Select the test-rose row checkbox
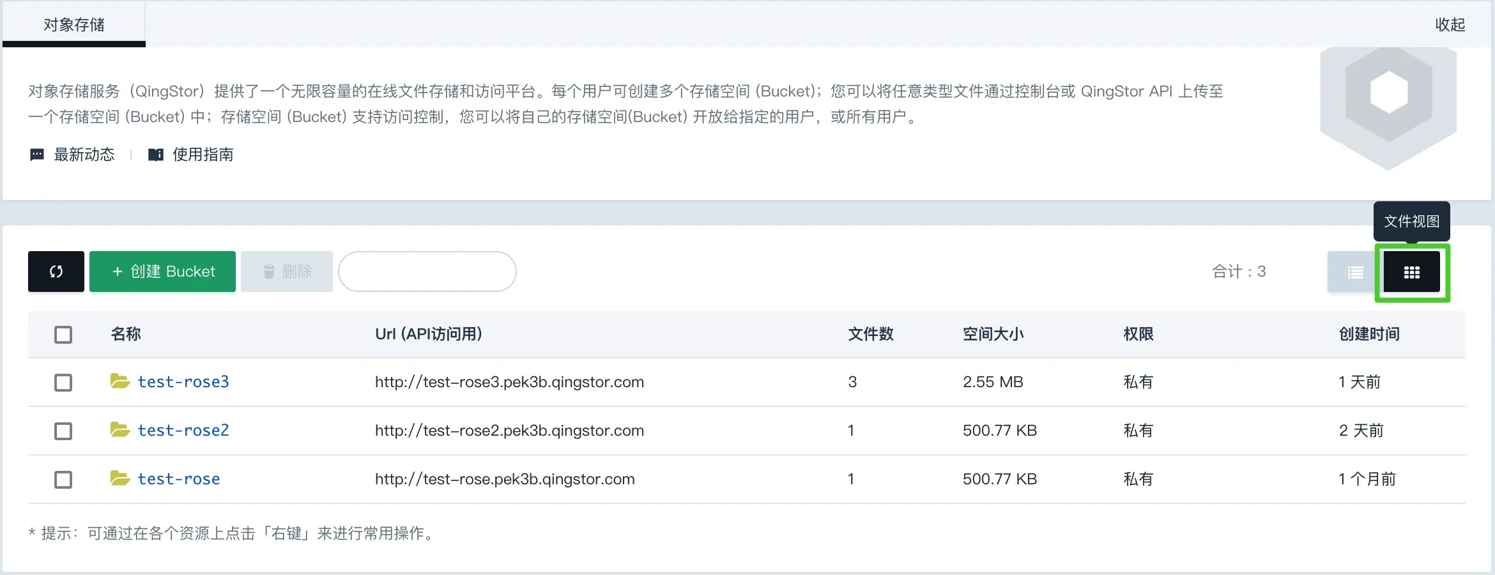Viewport: 1495px width, 575px height. (x=63, y=479)
